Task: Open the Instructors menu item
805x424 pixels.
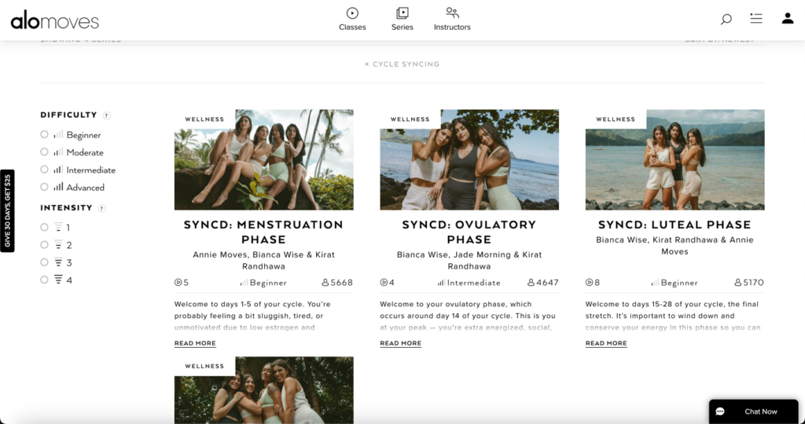Action: (x=452, y=19)
